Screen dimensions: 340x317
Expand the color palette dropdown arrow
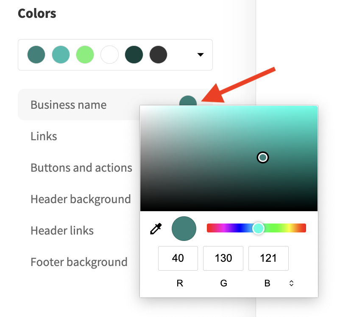200,55
